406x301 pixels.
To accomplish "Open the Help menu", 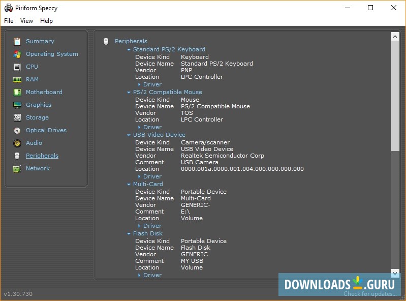I will [x=46, y=21].
